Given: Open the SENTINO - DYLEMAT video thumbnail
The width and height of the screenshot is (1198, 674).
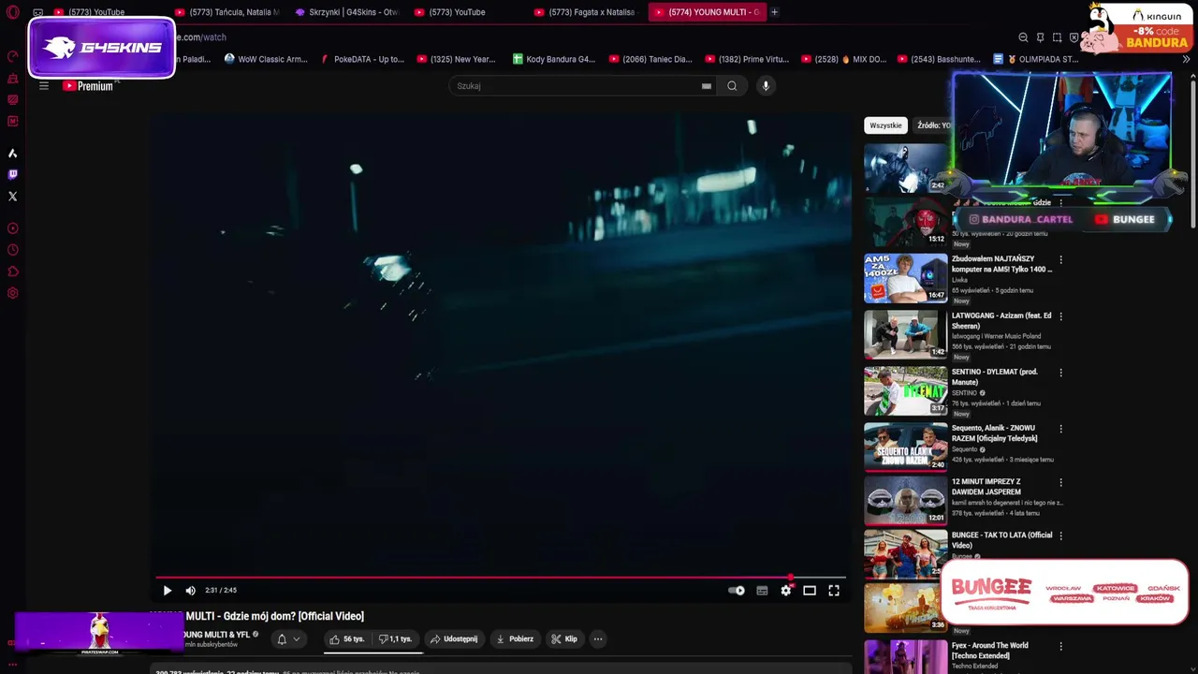Looking at the screenshot, I should [906, 390].
